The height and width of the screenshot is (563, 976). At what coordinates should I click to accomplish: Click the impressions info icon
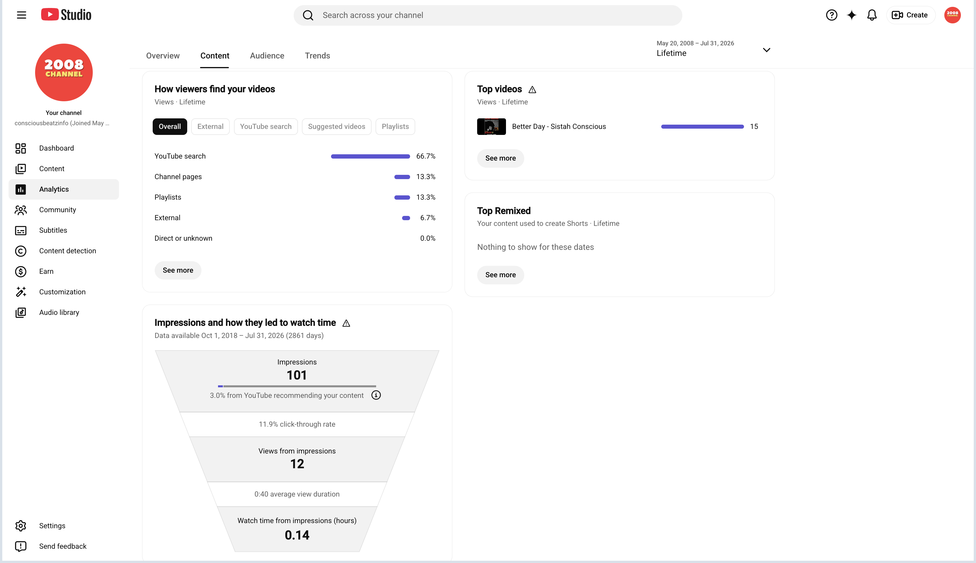pyautogui.click(x=376, y=395)
